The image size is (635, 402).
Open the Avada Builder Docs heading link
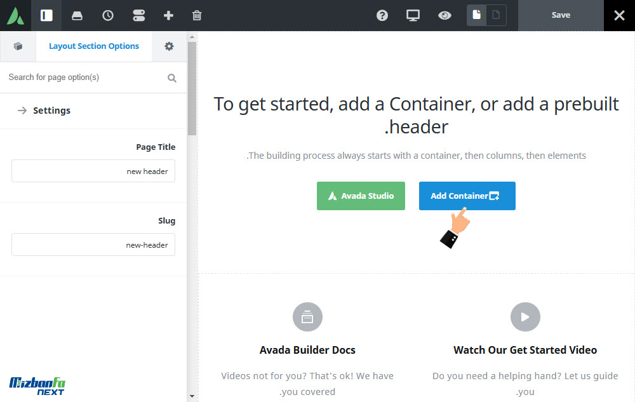(x=307, y=350)
